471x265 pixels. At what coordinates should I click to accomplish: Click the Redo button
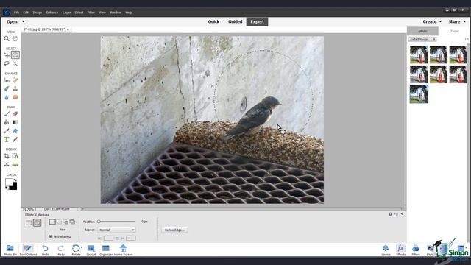pos(61,250)
